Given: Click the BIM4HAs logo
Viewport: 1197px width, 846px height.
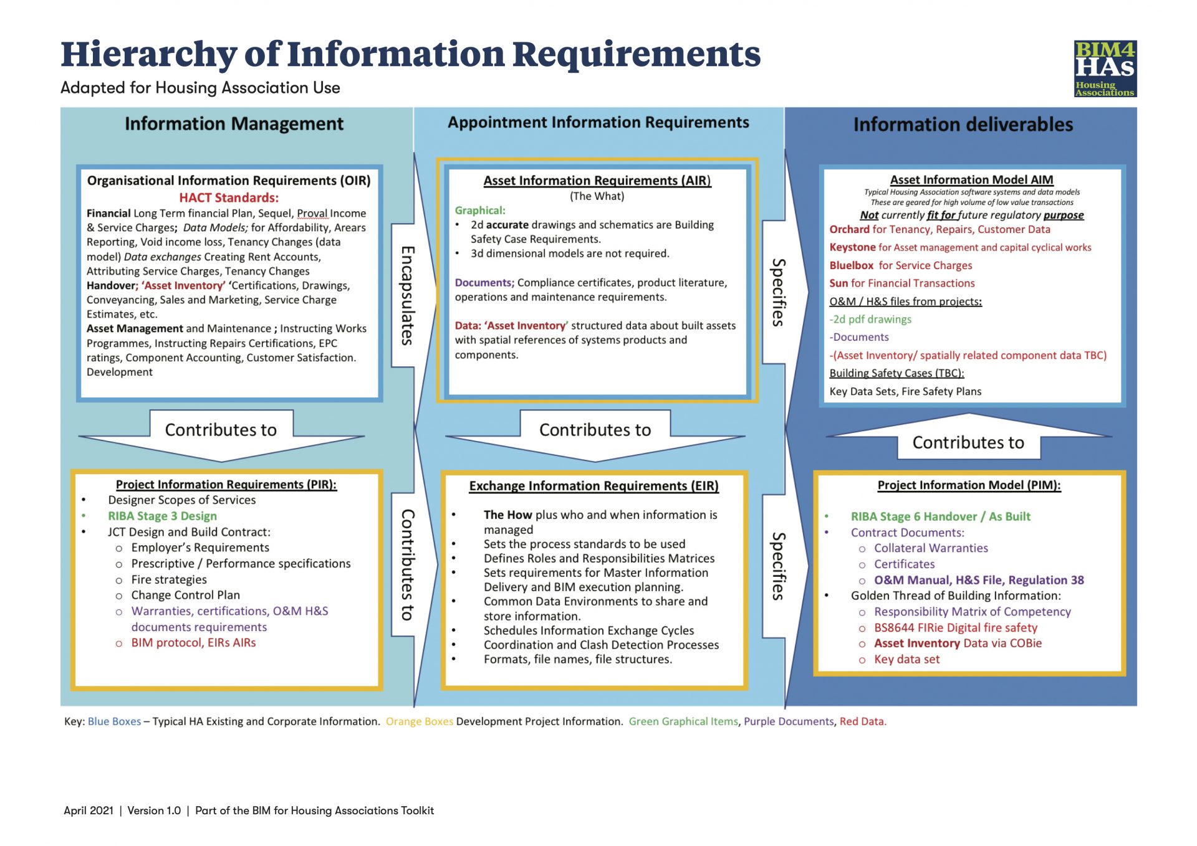Looking at the screenshot, I should [x=1105, y=69].
